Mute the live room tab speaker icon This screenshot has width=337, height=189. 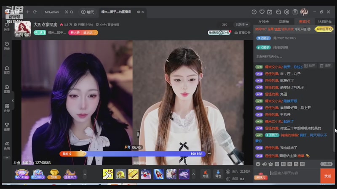[139, 12]
